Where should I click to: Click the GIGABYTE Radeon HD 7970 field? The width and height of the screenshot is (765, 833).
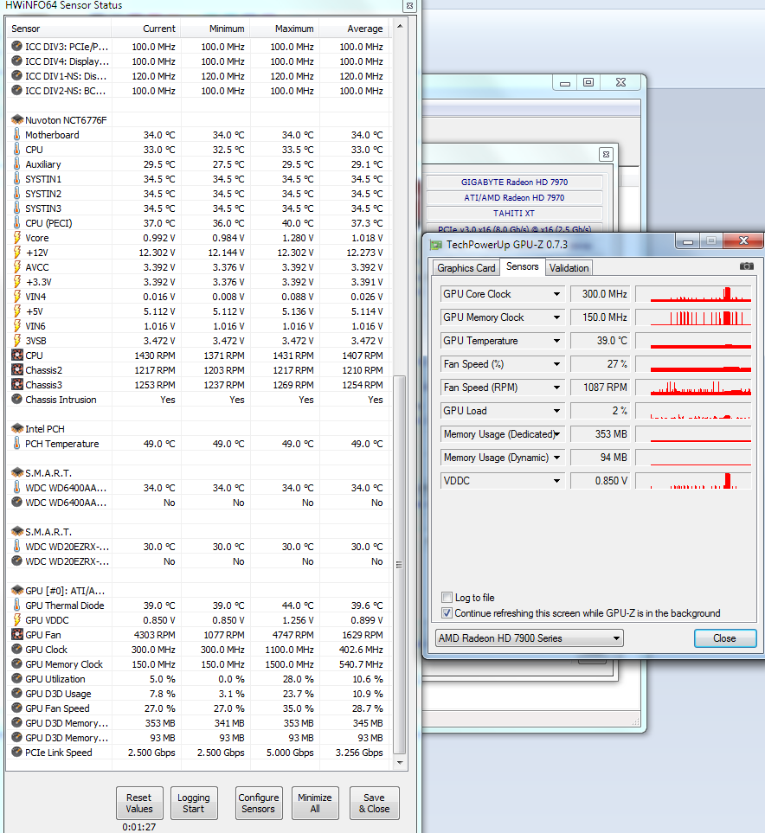pyautogui.click(x=514, y=183)
